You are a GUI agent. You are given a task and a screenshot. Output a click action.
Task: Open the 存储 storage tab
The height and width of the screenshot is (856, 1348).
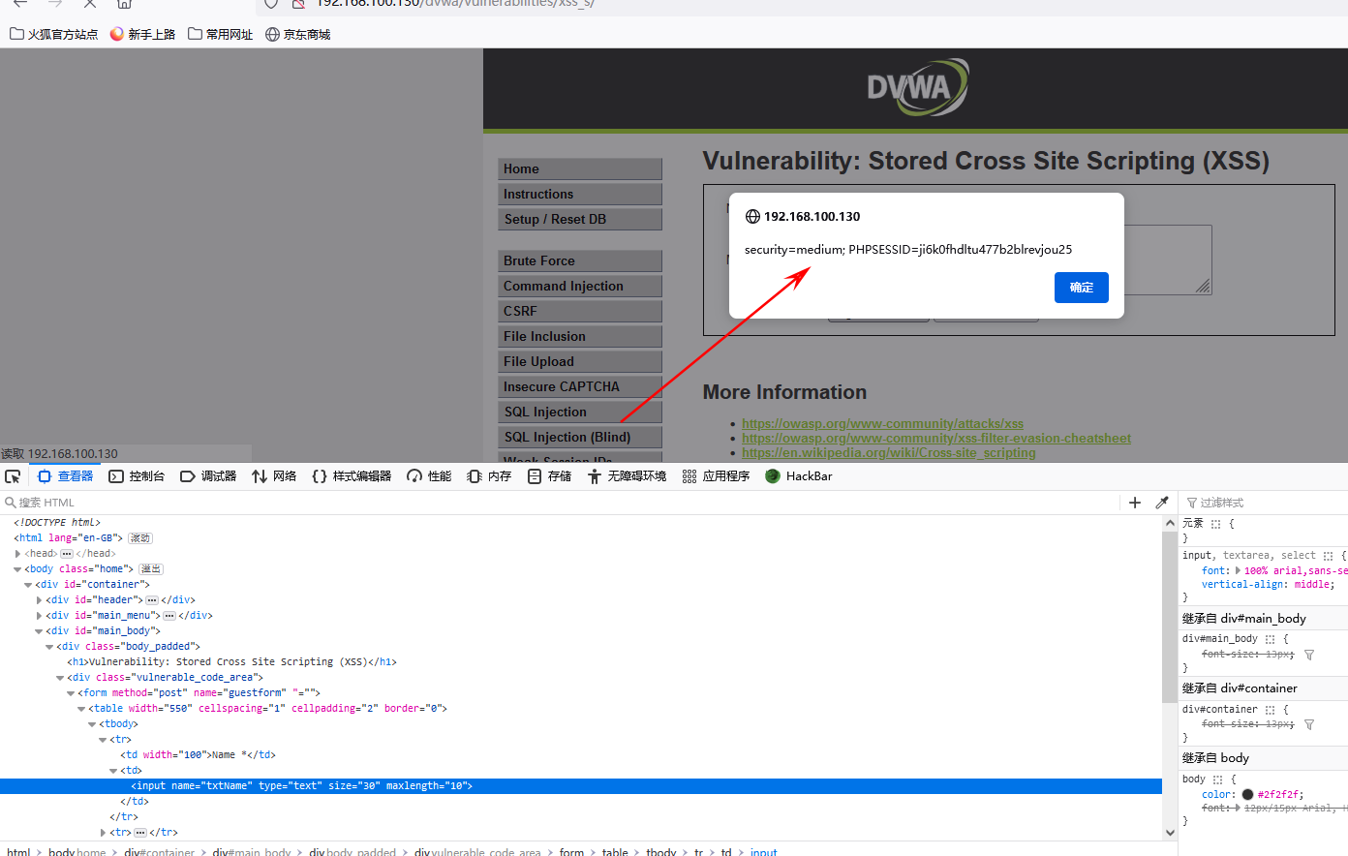click(549, 476)
